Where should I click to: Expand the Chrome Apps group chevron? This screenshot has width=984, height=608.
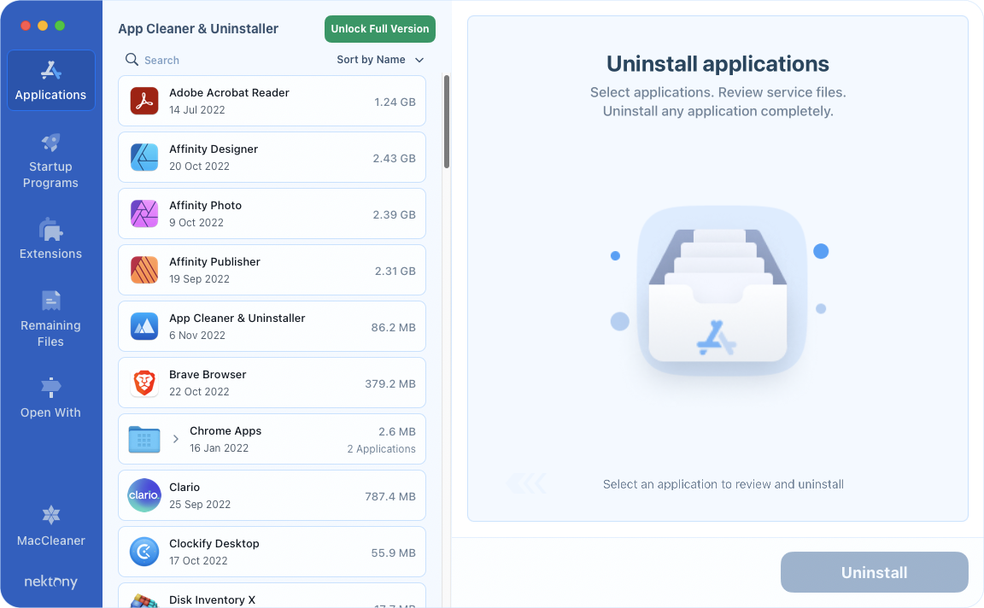tap(176, 439)
